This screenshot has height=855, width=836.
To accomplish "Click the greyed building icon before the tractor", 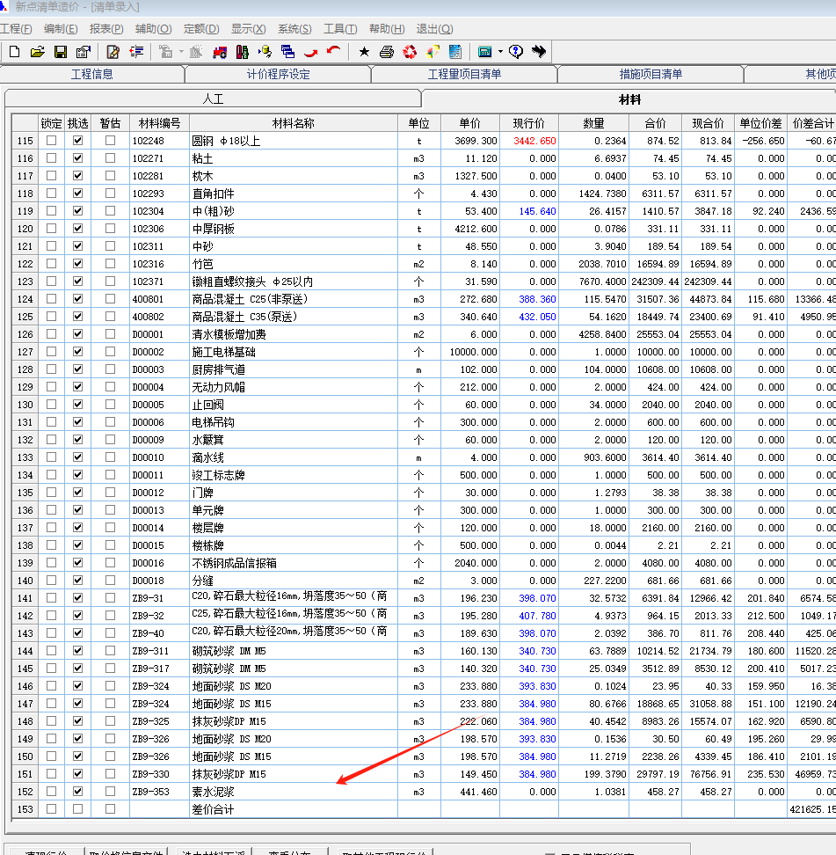I will click(196, 52).
